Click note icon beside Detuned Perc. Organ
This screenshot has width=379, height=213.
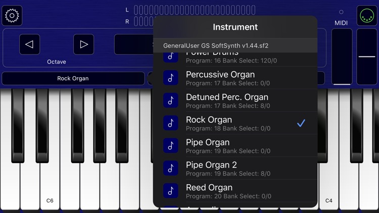point(171,100)
